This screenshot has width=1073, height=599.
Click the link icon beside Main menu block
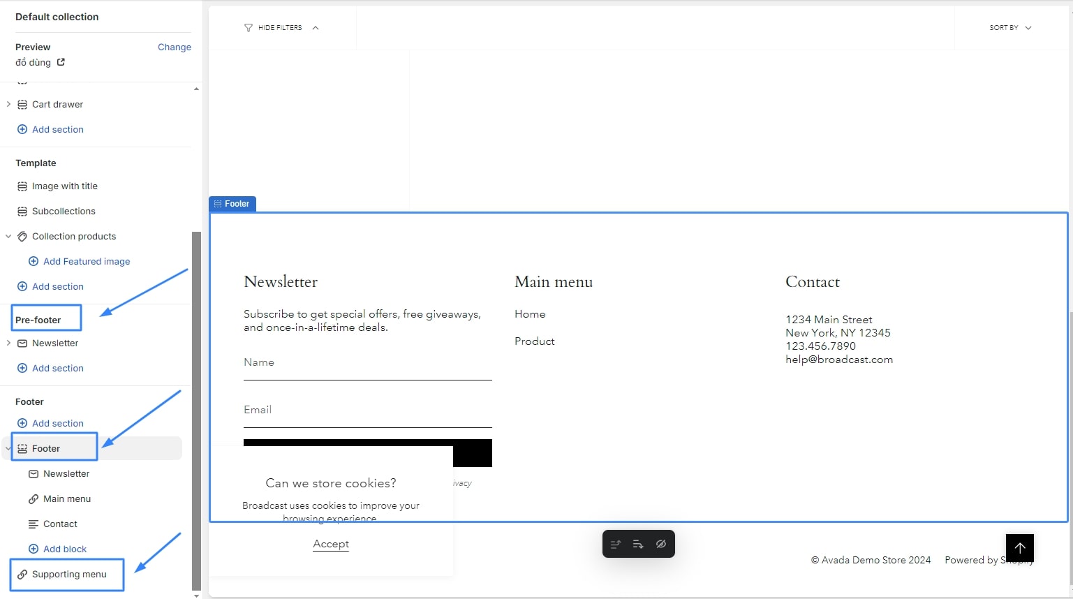[34, 499]
